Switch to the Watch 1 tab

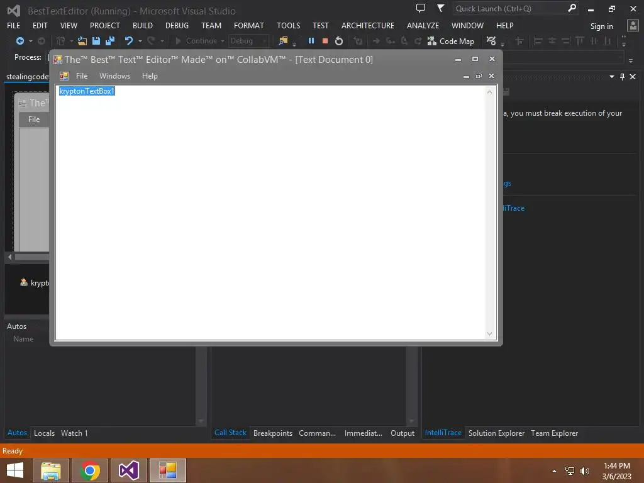tap(74, 433)
